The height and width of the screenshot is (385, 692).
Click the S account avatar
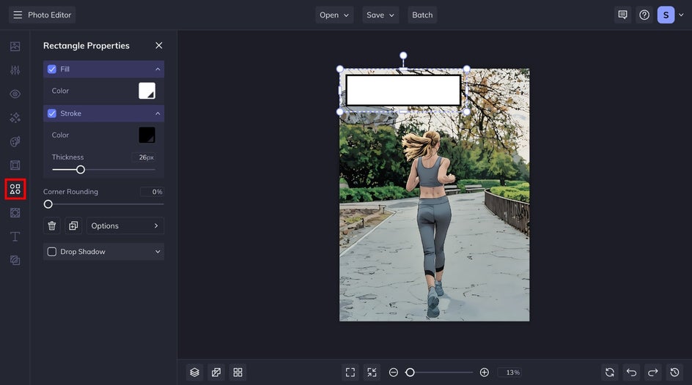pos(666,15)
